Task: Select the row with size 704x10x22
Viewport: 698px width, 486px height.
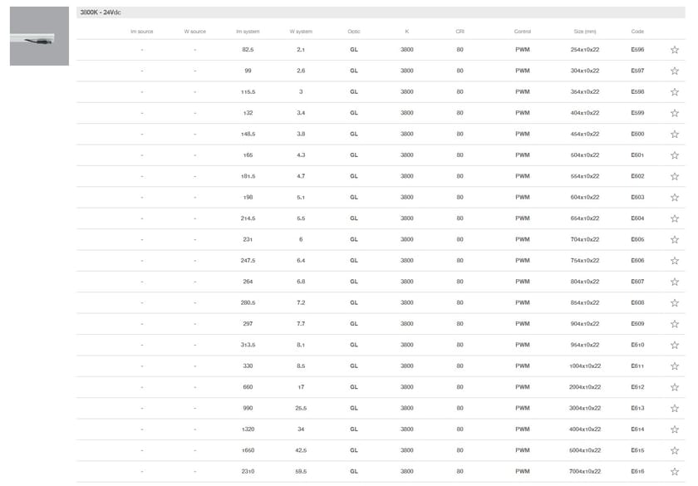Action: (585, 239)
